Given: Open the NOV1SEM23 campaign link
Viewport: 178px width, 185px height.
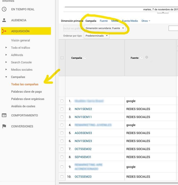Looking at the screenshot, I should coord(83,141).
